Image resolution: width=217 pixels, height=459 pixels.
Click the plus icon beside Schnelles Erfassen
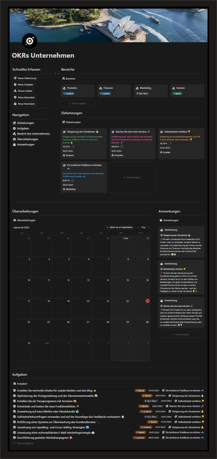[55, 73]
